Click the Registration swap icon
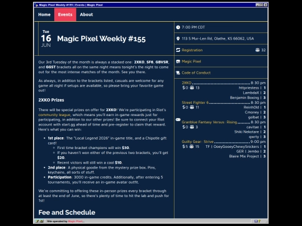The height and width of the screenshot is (226, 302). [x=178, y=50]
